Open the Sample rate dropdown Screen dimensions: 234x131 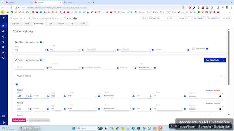pos(100,49)
